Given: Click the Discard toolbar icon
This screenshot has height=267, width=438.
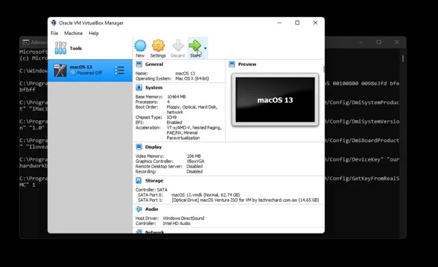Looking at the screenshot, I should (178, 45).
